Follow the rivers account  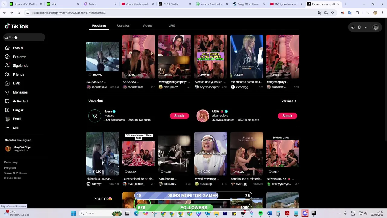click(x=179, y=116)
